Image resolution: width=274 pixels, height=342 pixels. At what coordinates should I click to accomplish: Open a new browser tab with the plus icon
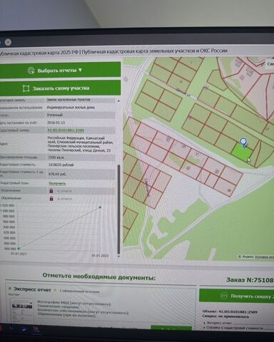point(8,42)
